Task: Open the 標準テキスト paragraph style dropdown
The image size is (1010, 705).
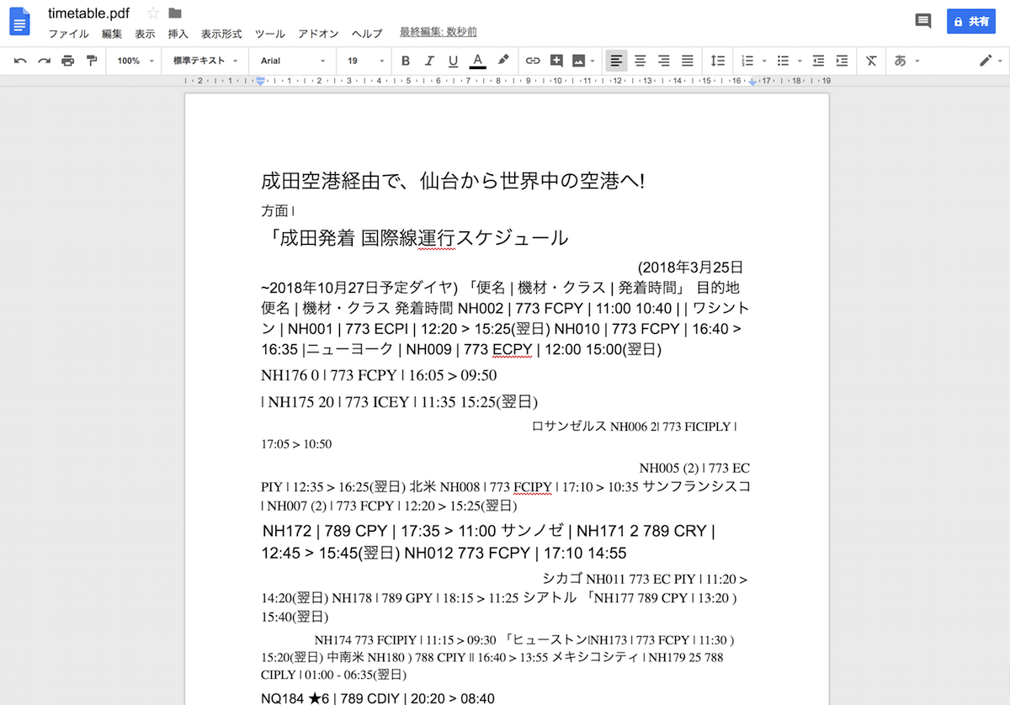Action: [x=205, y=61]
